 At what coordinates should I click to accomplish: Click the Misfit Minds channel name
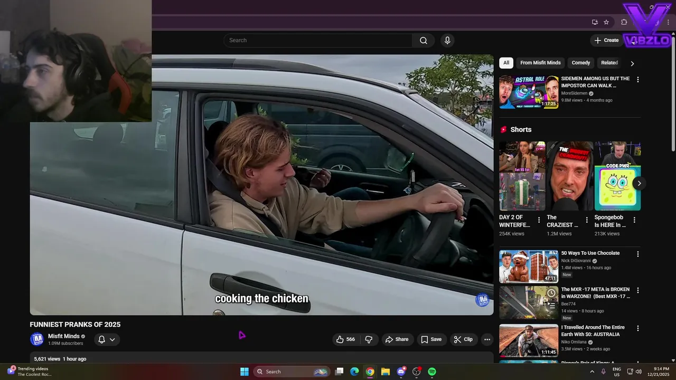pyautogui.click(x=64, y=336)
